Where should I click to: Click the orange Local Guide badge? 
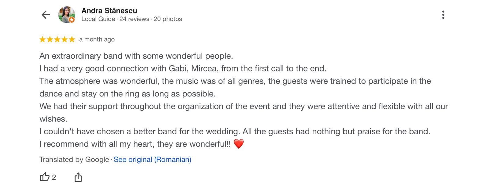[x=72, y=20]
